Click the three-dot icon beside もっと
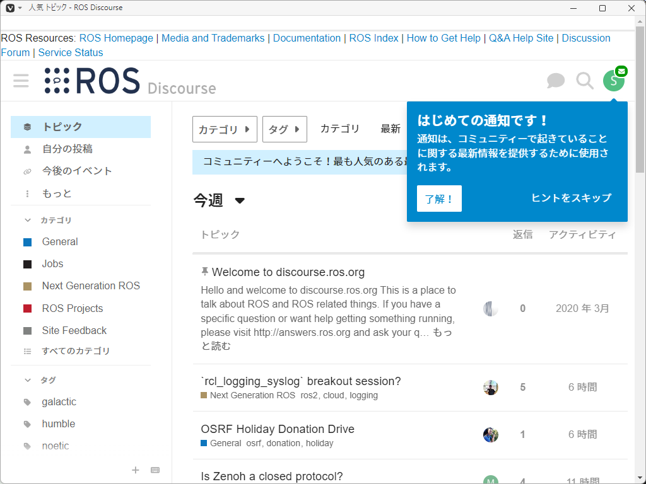This screenshot has width=646, height=484. (x=27, y=193)
